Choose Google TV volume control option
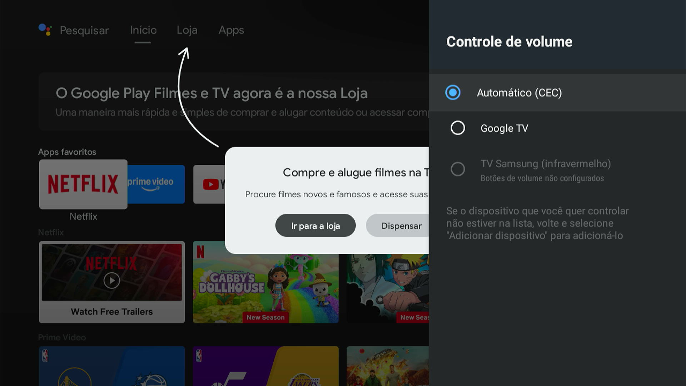686x386 pixels. click(557, 128)
